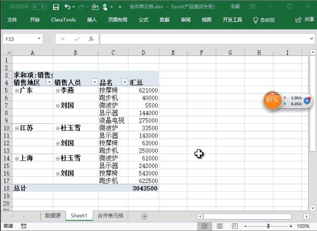Image resolution: width=317 pixels, height=231 pixels.
Task: Click the Select All corner triangle
Action: click(8, 53)
